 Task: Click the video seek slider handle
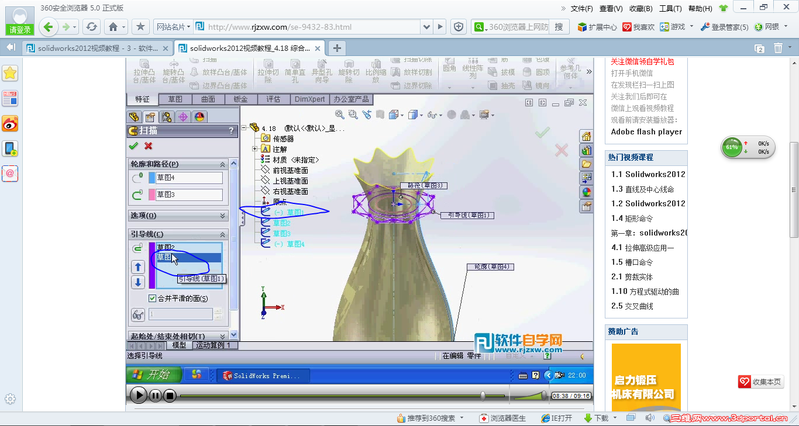[x=483, y=396]
